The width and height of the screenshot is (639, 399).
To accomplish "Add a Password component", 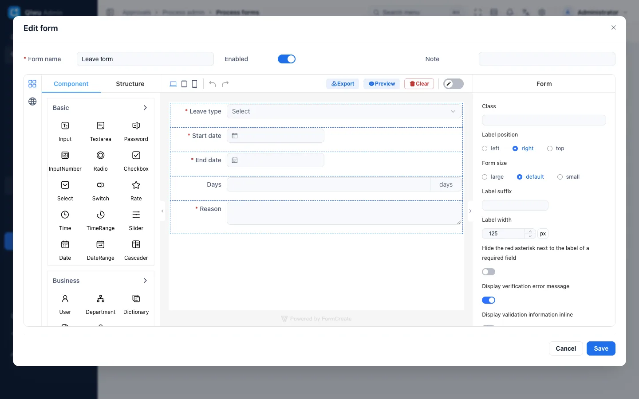I will pos(136,131).
